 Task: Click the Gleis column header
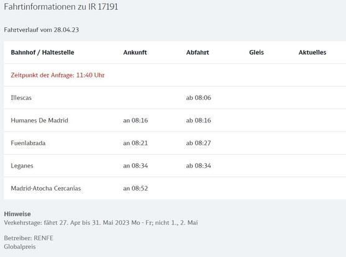point(257,53)
